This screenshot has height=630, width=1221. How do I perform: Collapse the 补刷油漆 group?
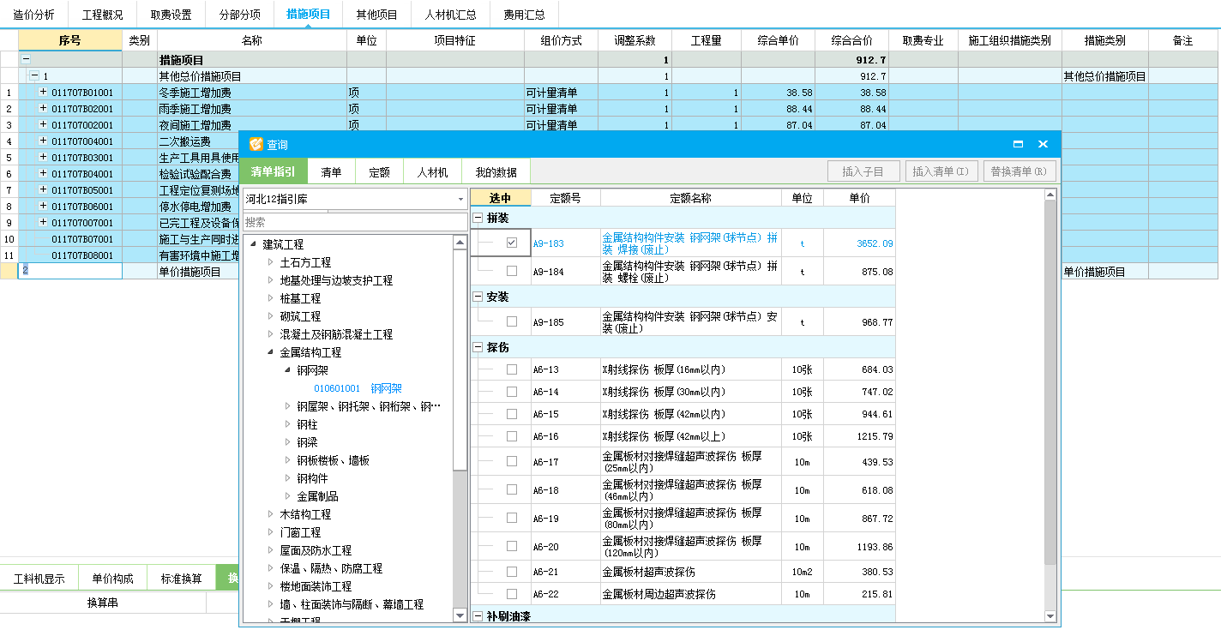pos(478,616)
